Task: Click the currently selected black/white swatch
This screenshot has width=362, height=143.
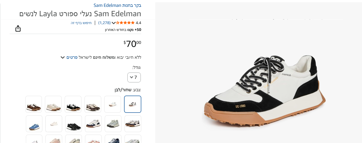Action: tap(133, 104)
